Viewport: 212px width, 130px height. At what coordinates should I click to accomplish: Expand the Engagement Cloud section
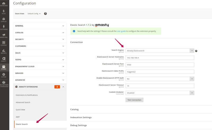(x=40, y=66)
